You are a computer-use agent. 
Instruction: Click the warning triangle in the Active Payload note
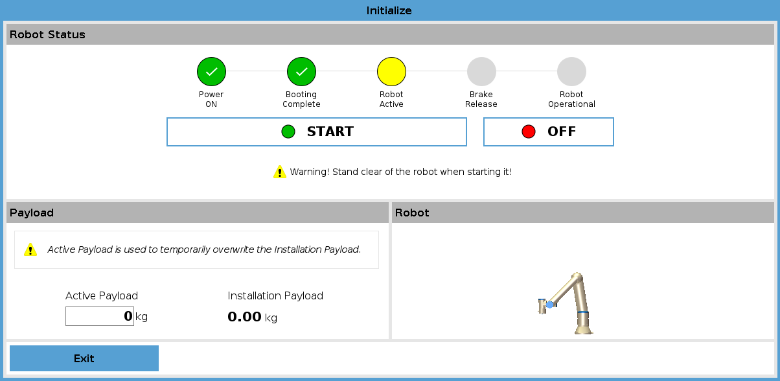(30, 249)
